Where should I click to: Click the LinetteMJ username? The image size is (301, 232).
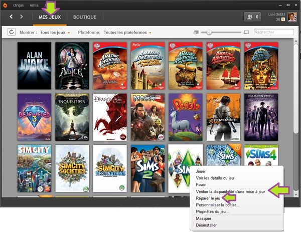click(276, 15)
